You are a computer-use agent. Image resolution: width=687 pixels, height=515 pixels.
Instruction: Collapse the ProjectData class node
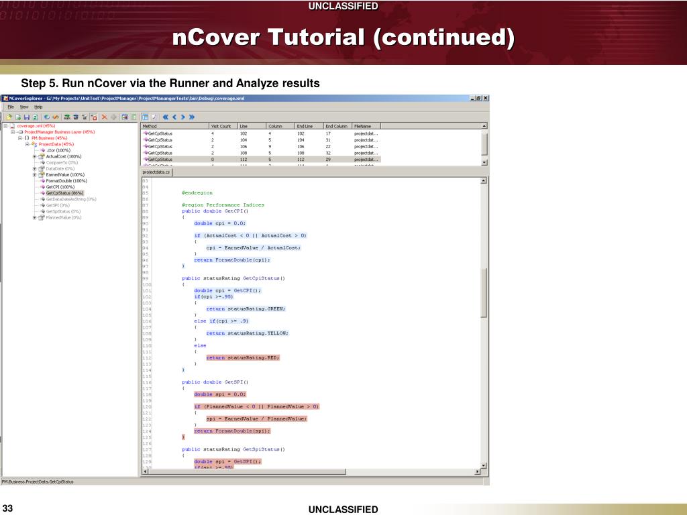pyautogui.click(x=27, y=144)
